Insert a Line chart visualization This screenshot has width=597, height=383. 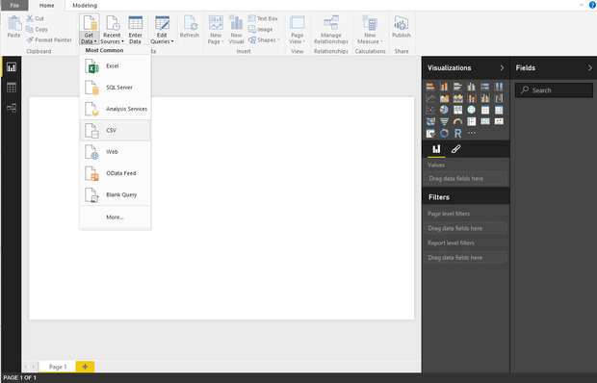coord(430,98)
